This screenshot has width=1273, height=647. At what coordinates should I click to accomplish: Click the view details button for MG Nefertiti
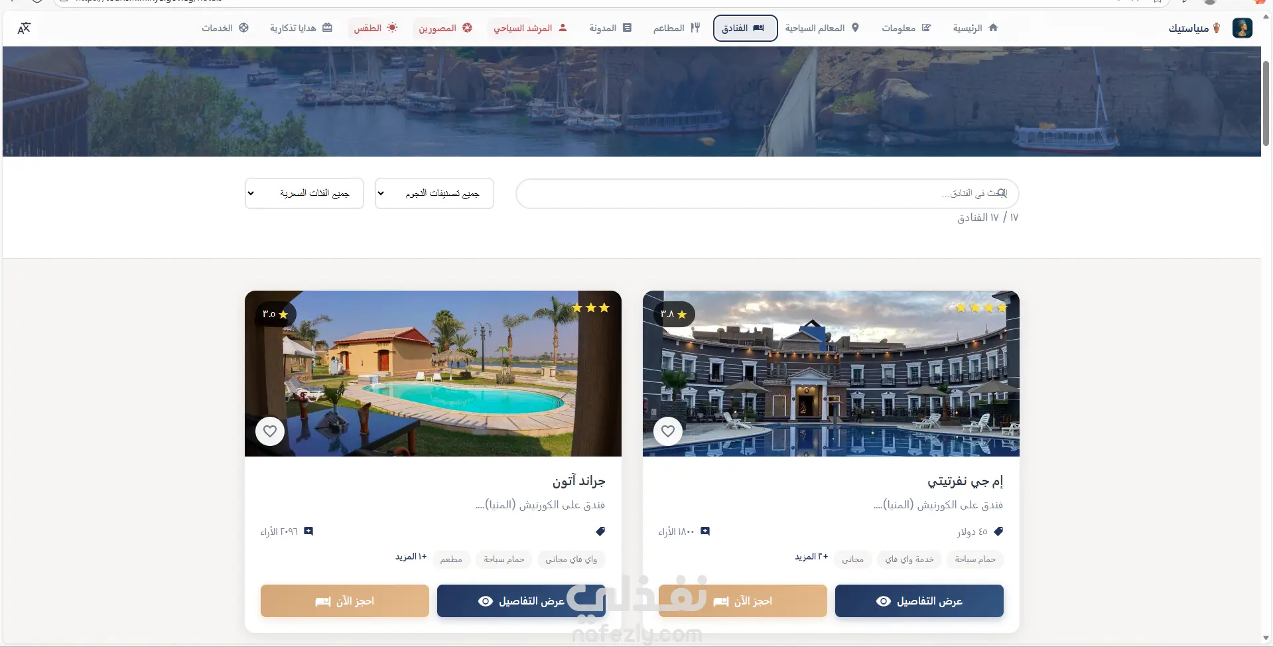919,601
